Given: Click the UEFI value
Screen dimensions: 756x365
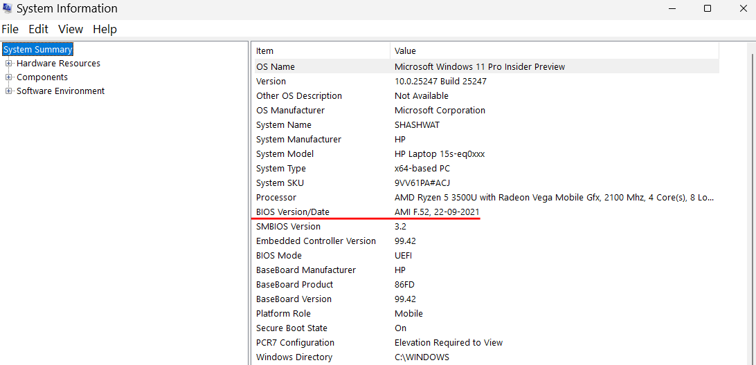Looking at the screenshot, I should click(x=403, y=256).
